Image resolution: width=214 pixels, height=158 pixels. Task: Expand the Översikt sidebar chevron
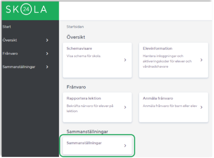point(47,40)
